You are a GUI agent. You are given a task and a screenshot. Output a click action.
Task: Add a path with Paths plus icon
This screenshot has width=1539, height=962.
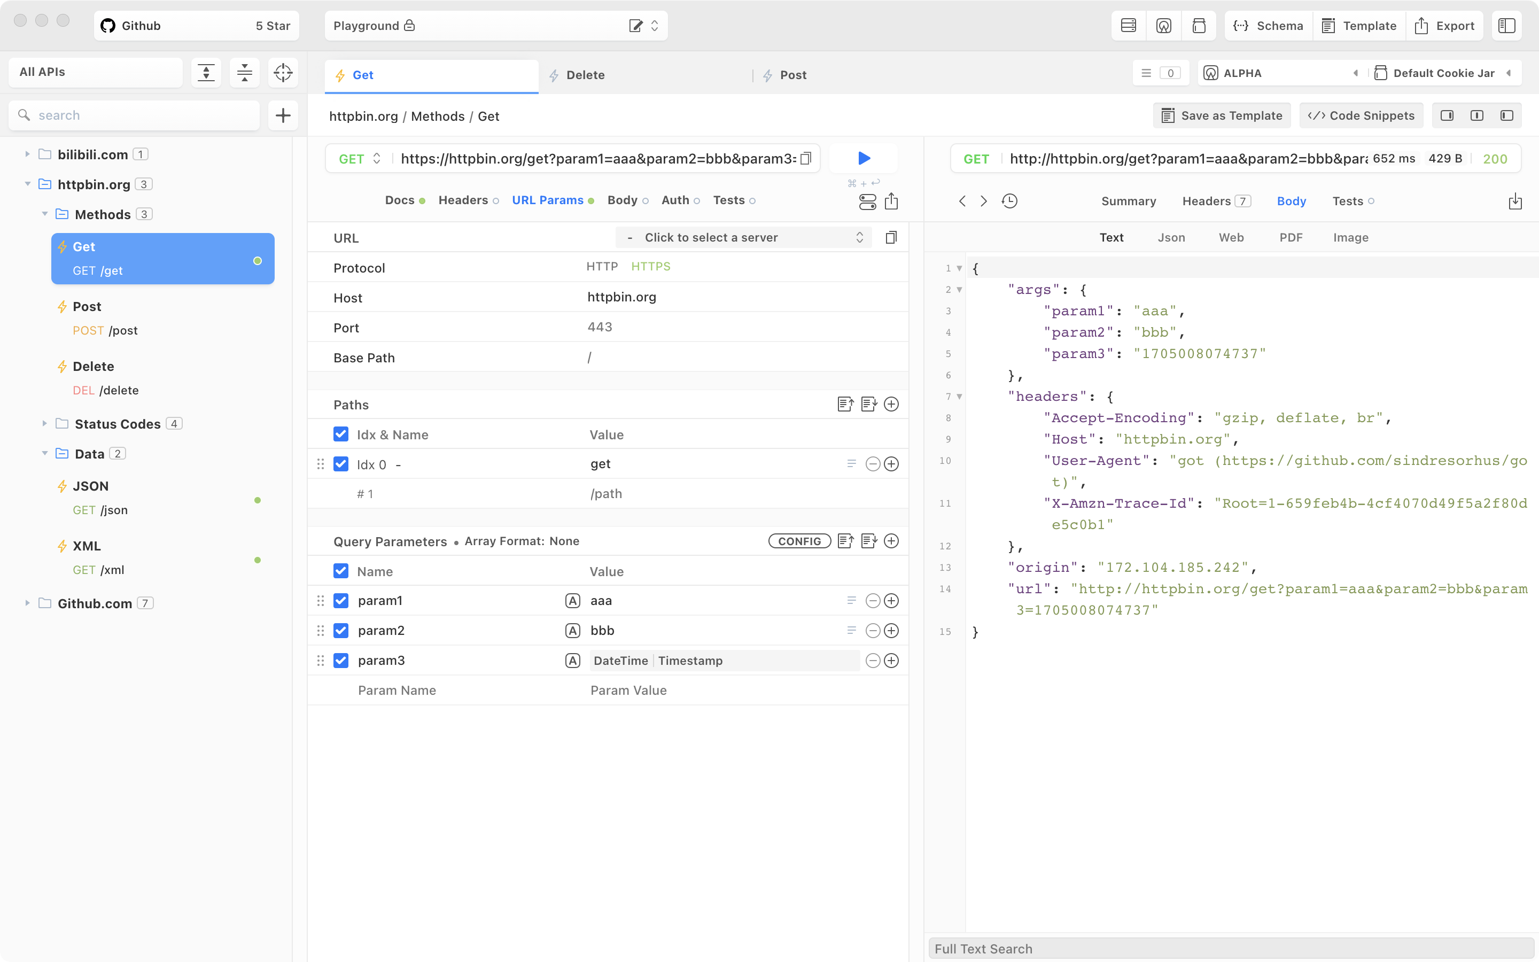[891, 404]
